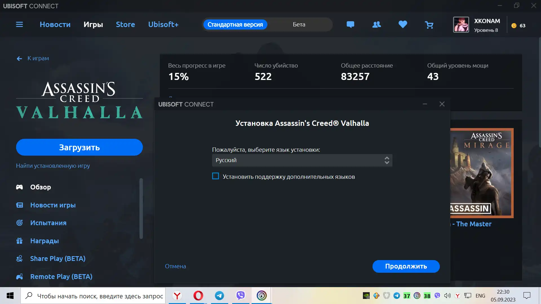This screenshot has height=304, width=541.
Task: Go to the Новости tab
Action: click(x=55, y=24)
